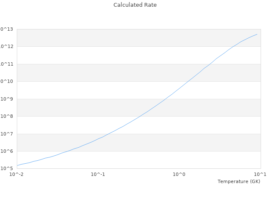This screenshot has height=202, width=269.
Task: Select the 10^11 y-axis tick label
Action: (x=7, y=64)
